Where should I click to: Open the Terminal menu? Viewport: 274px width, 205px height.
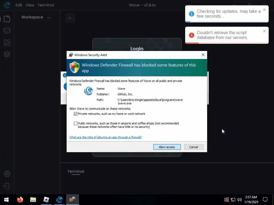coord(45,5)
